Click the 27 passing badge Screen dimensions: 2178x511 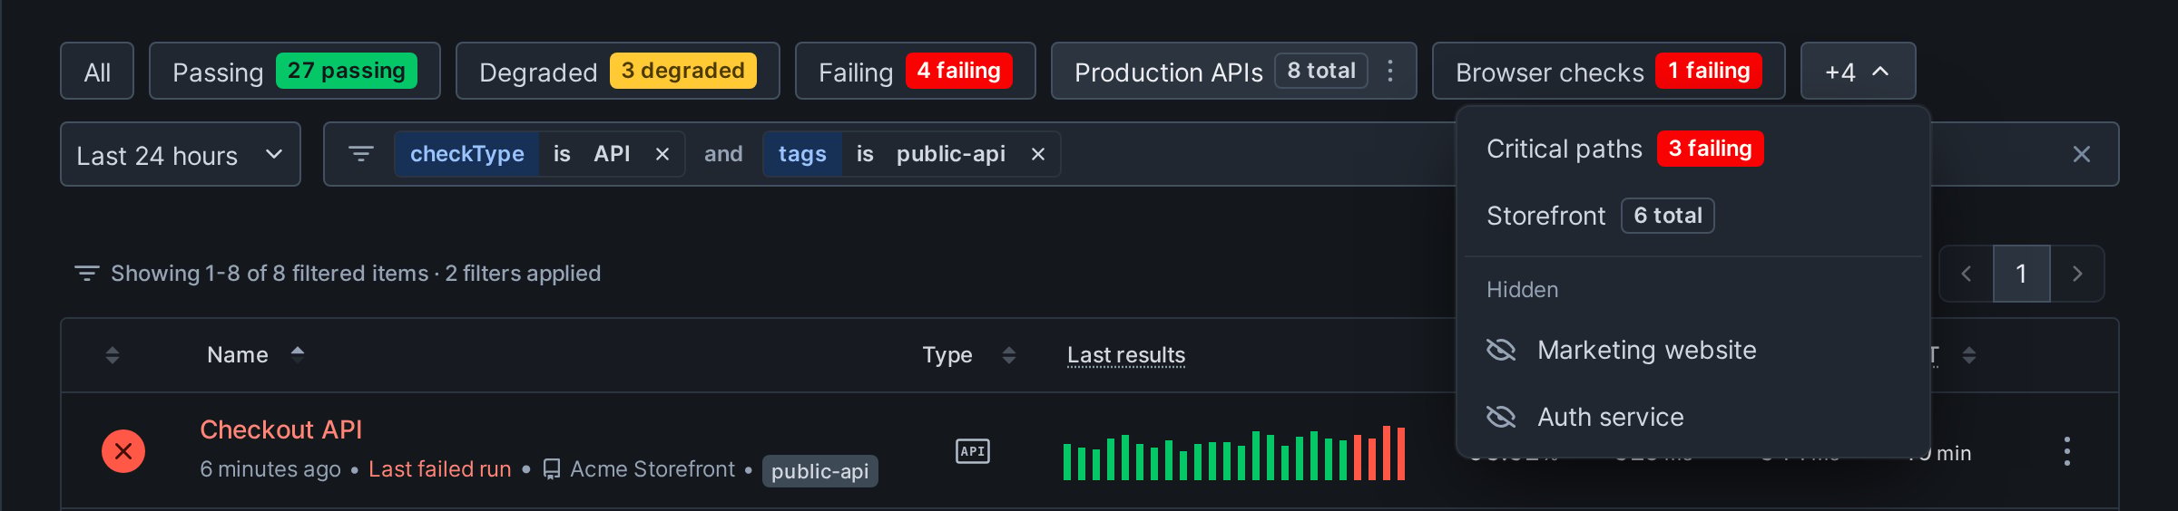coord(347,71)
